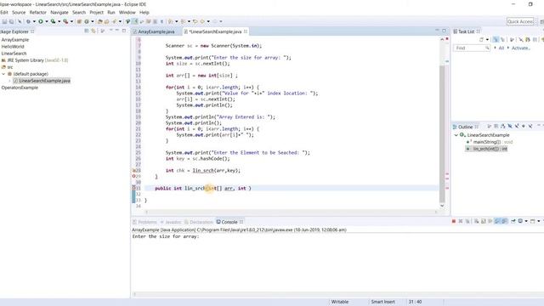This screenshot has width=544, height=306.
Task: Click the Open Type folder icon
Action: pos(100,21)
